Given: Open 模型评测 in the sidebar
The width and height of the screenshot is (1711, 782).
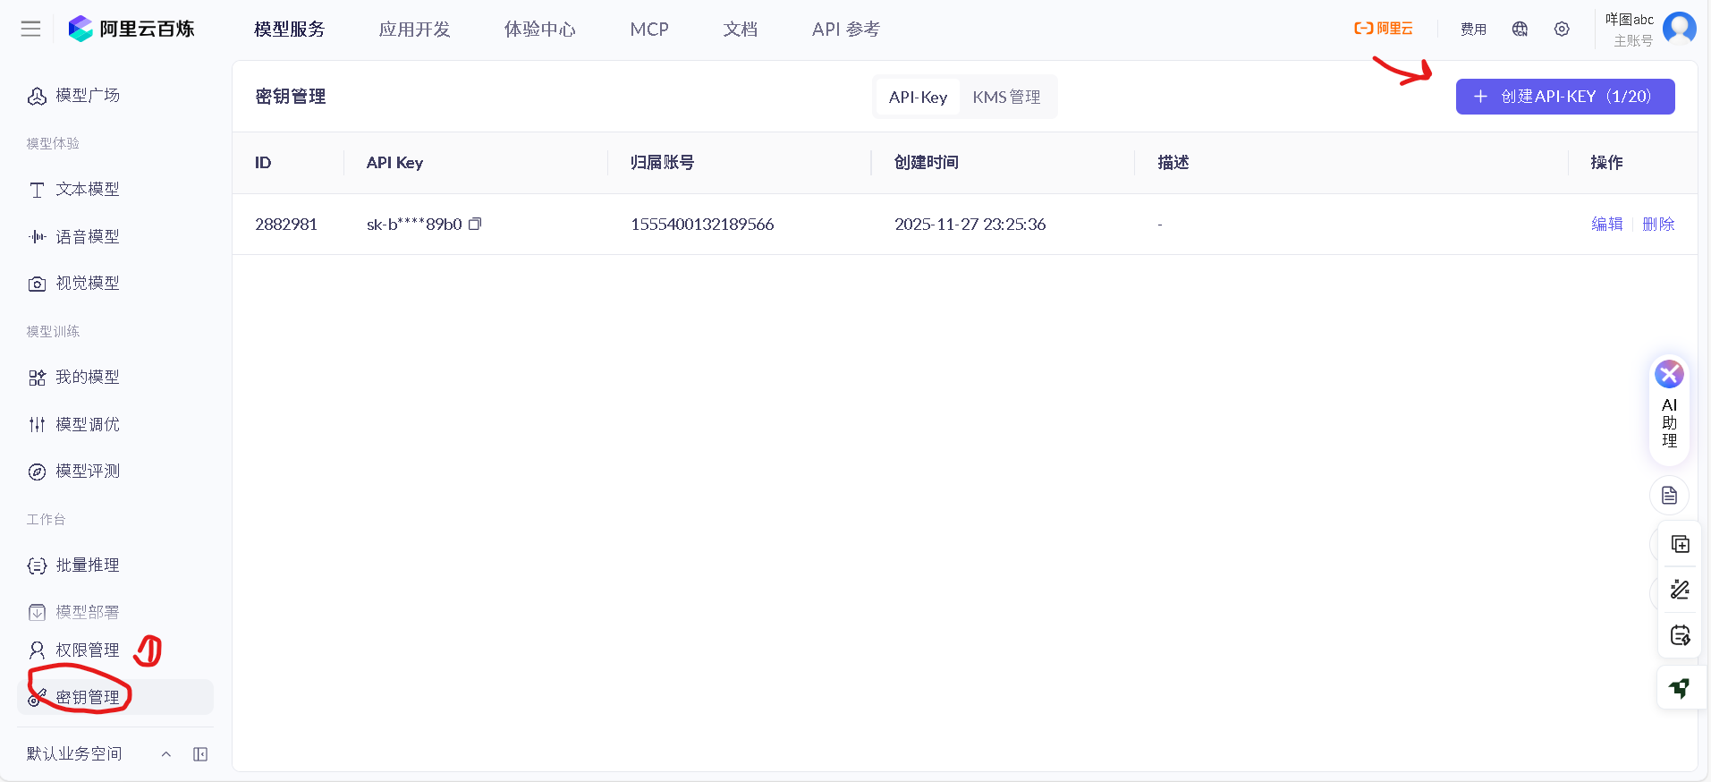Looking at the screenshot, I should (88, 472).
